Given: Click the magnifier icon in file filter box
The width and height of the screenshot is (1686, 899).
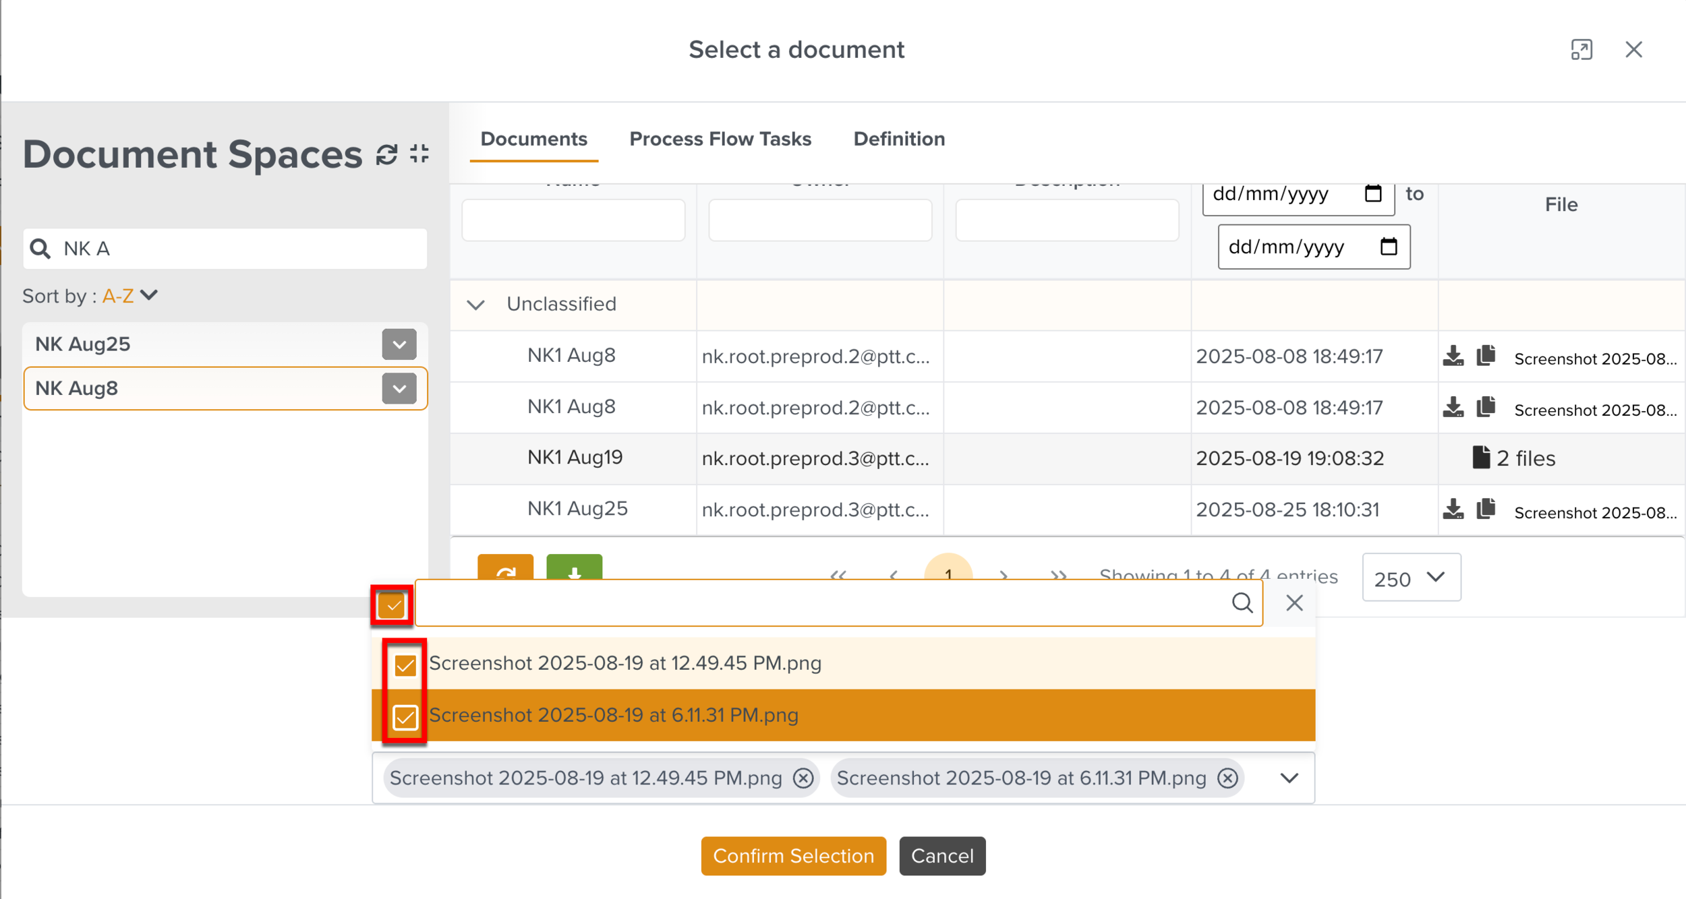Looking at the screenshot, I should 1242,603.
